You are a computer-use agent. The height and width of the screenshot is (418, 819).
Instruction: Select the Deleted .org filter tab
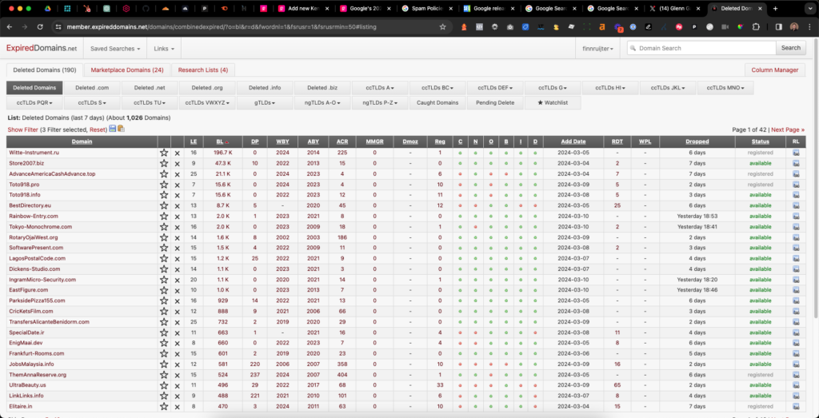click(207, 88)
